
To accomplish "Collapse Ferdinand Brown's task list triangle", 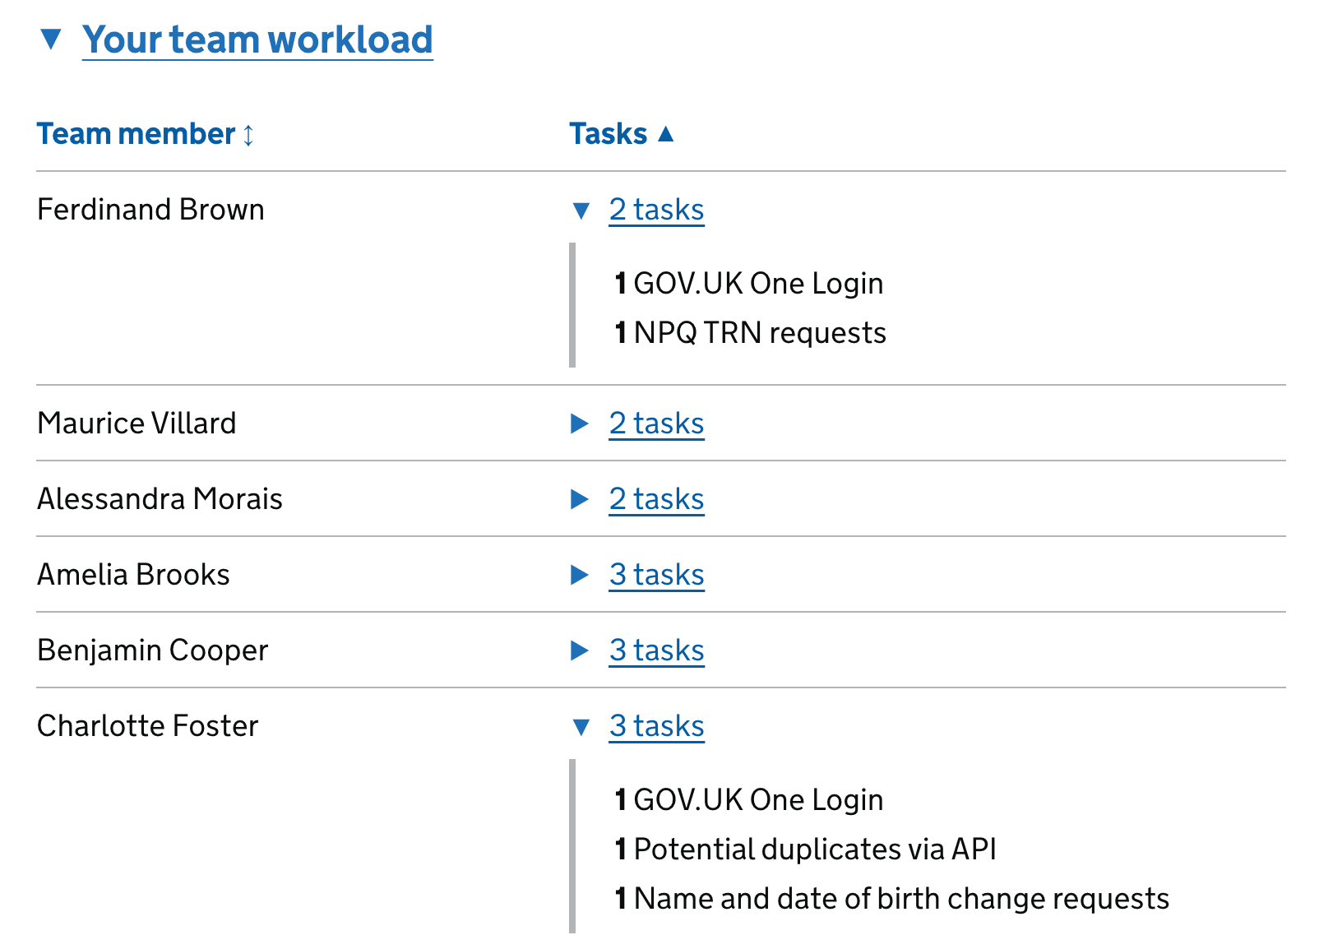I will [x=581, y=211].
